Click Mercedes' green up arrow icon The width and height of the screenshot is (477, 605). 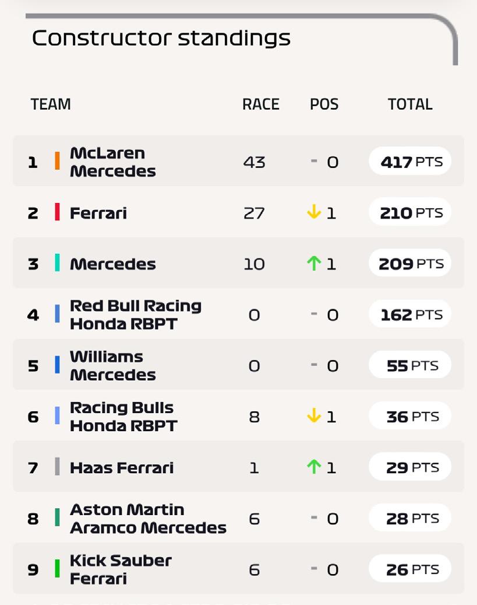[x=314, y=264]
